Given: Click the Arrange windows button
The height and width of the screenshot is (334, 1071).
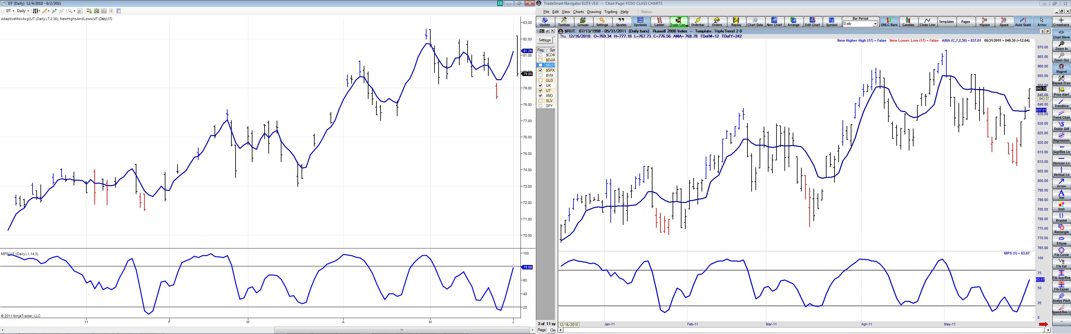Looking at the screenshot, I should (793, 22).
